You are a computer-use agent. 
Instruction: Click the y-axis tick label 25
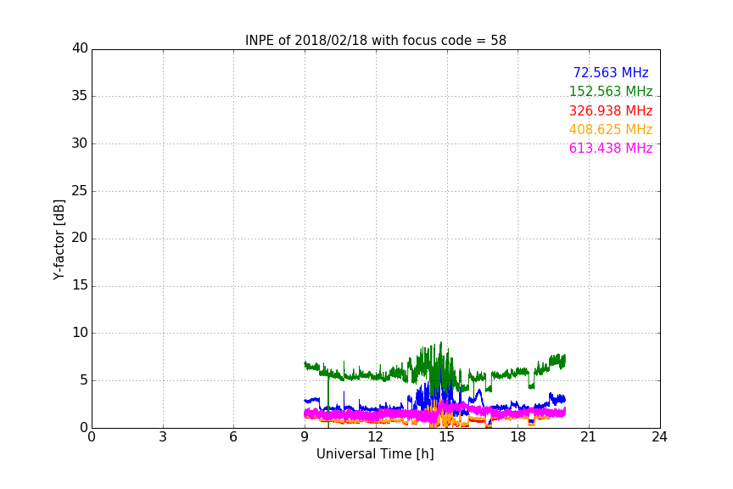pos(80,191)
